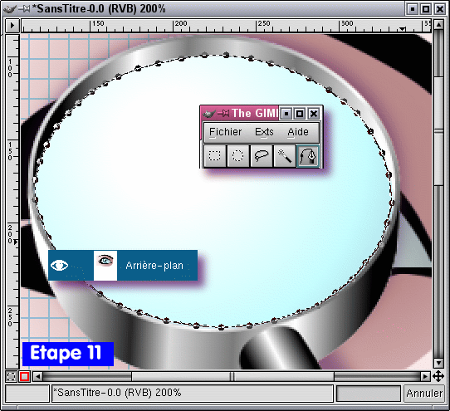Choose the free-hand lasso tool
The height and width of the screenshot is (411, 450).
pyautogui.click(x=262, y=156)
